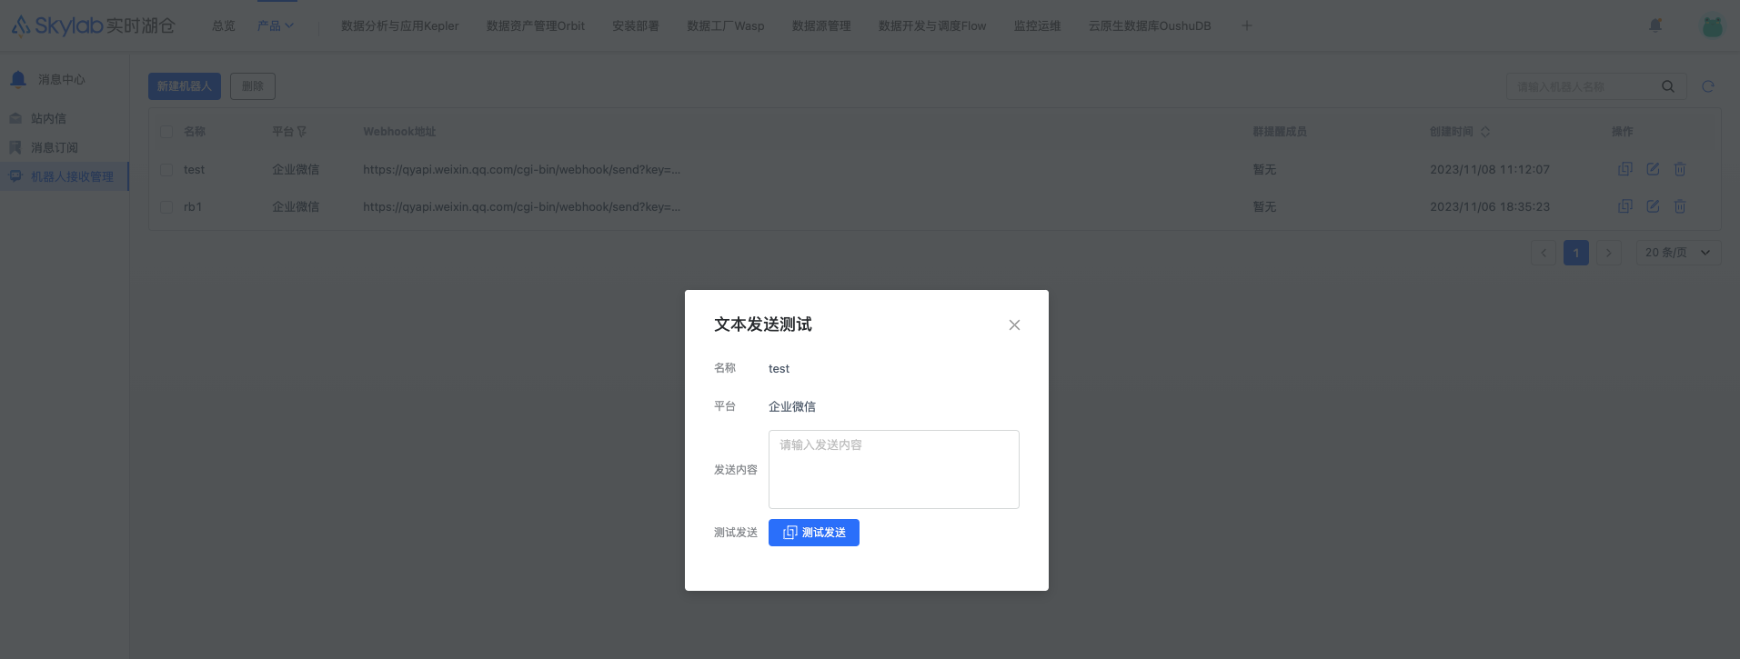The width and height of the screenshot is (1740, 659).
Task: Check the checkbox for rb1 row
Action: (x=166, y=207)
